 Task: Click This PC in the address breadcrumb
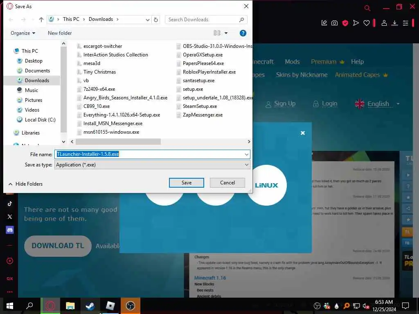(71, 19)
